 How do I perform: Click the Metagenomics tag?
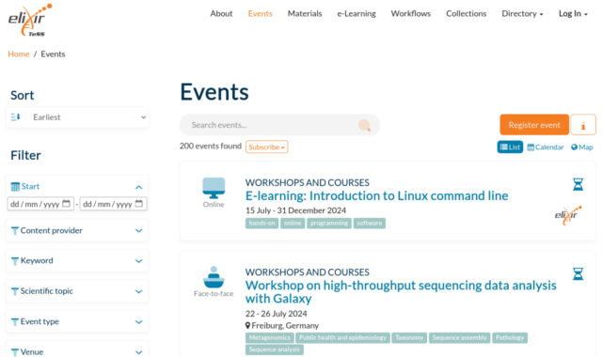[270, 338]
